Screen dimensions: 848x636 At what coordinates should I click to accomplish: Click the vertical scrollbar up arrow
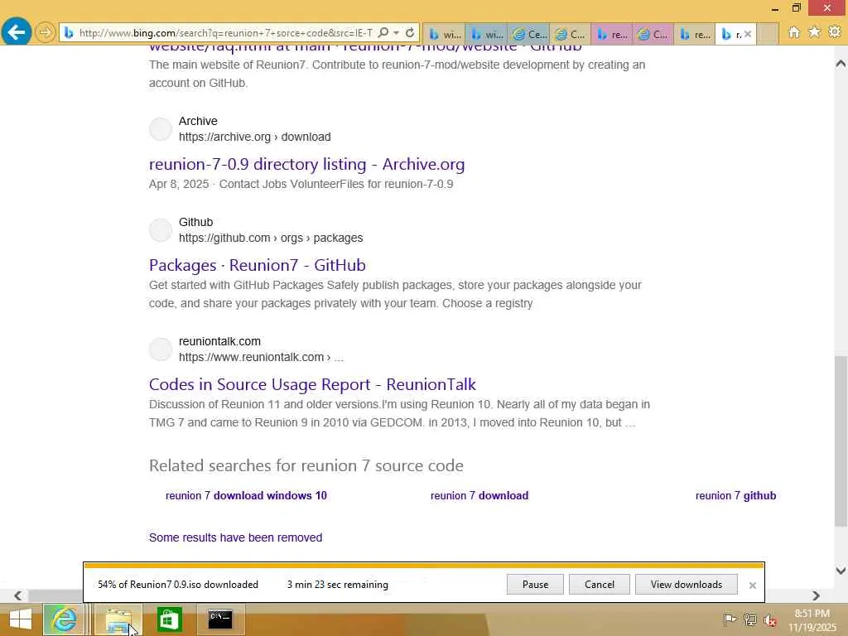[x=841, y=63]
